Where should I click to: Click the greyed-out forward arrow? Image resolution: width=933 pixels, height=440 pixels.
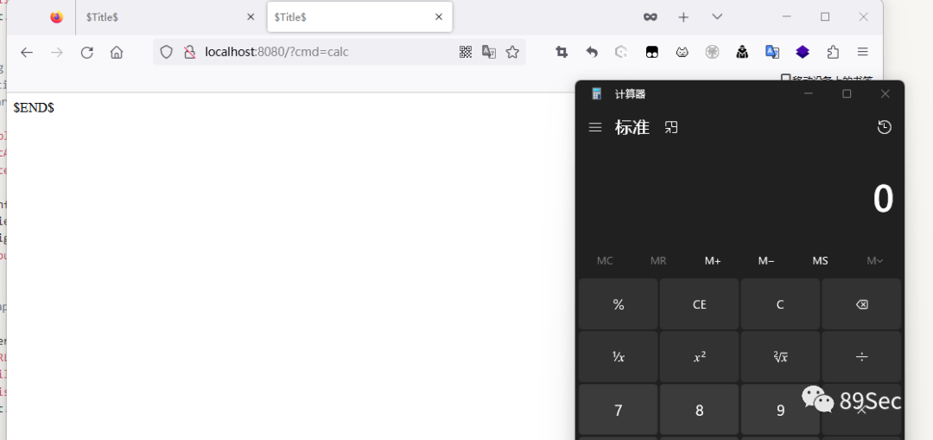(56, 53)
